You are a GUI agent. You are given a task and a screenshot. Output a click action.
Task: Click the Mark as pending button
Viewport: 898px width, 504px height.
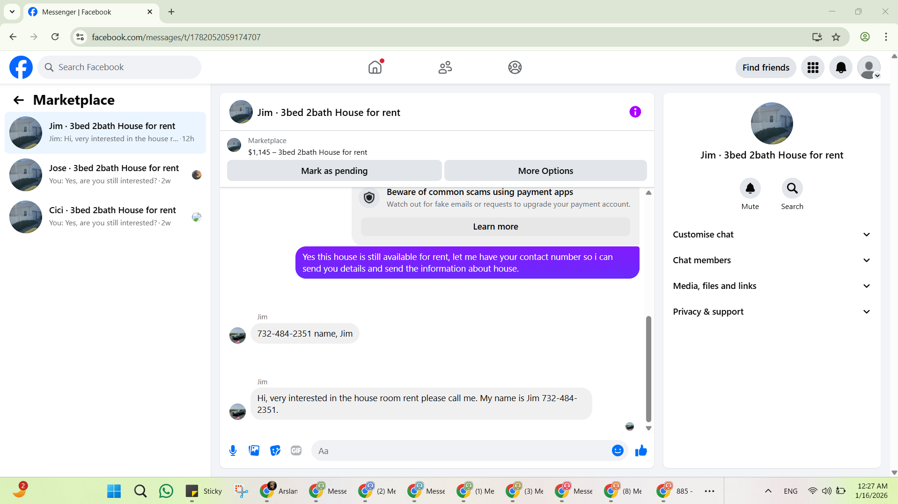[334, 171]
